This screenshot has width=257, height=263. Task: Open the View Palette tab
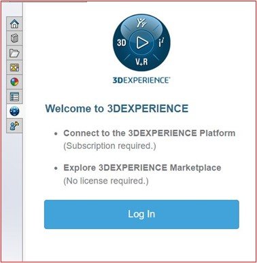pos(14,67)
